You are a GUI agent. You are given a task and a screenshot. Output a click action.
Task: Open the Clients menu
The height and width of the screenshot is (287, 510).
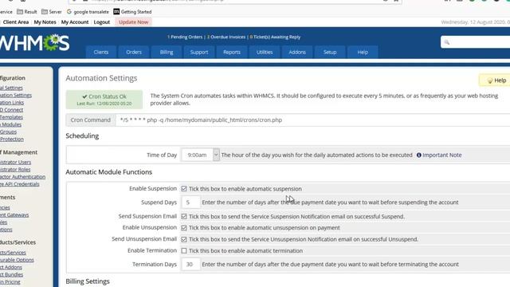[101, 52]
